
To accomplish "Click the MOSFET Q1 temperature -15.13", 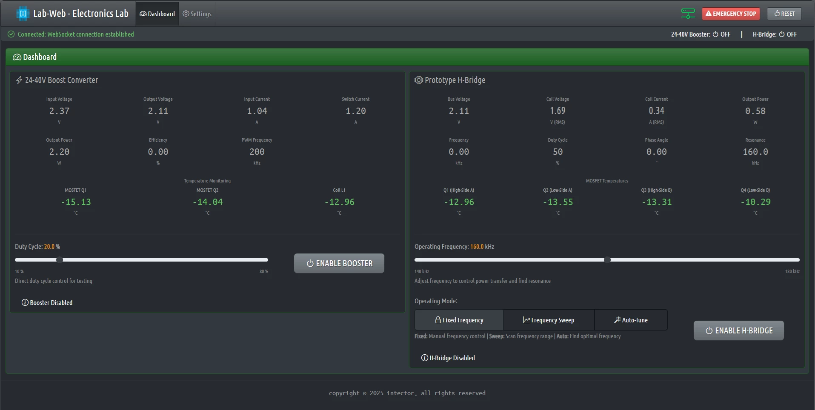I will point(76,202).
